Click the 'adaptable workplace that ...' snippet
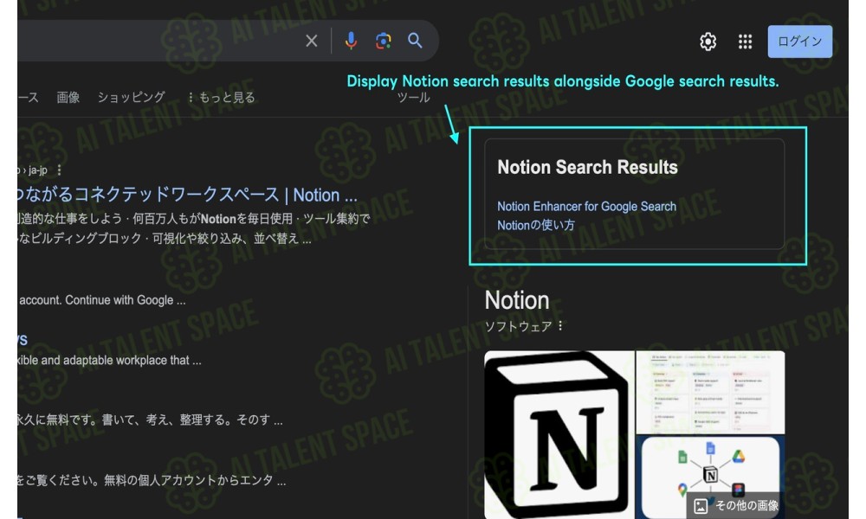Image resolution: width=866 pixels, height=519 pixels. click(108, 360)
